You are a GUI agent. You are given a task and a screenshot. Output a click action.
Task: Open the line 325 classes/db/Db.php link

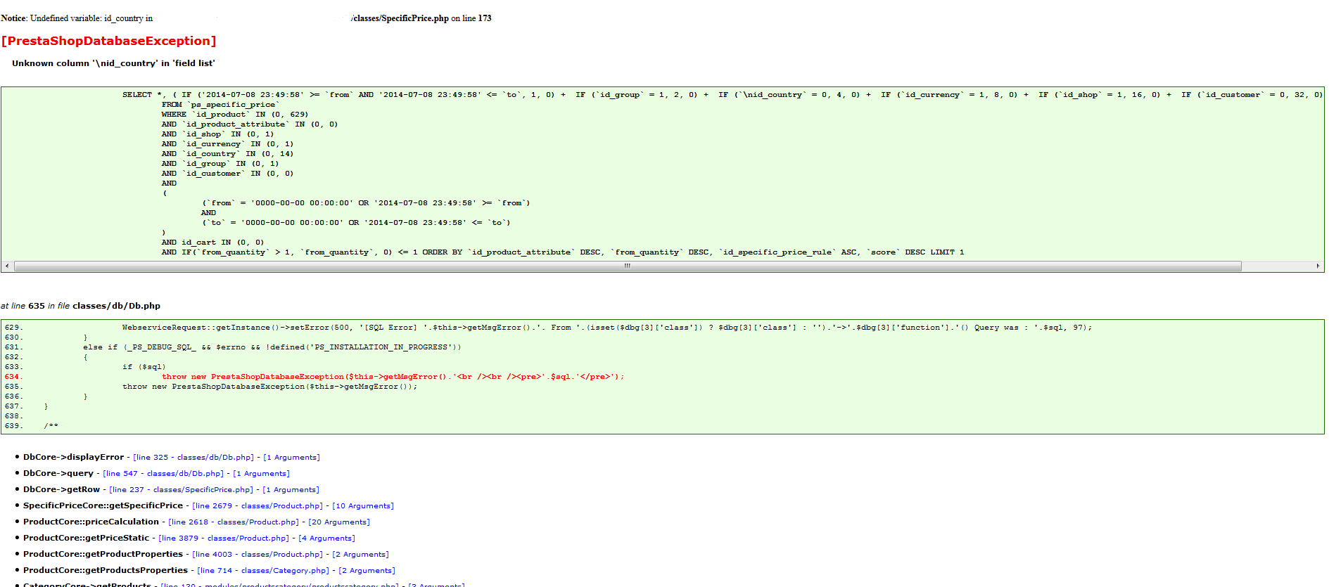coord(193,457)
